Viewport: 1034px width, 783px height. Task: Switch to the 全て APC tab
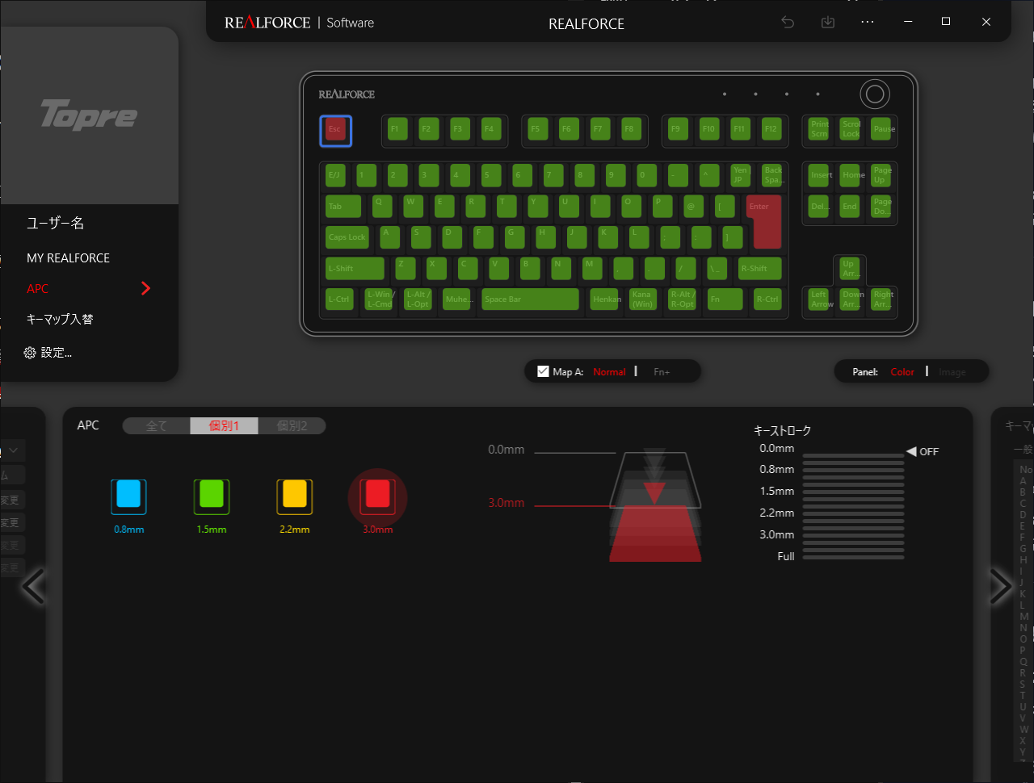[x=157, y=425]
